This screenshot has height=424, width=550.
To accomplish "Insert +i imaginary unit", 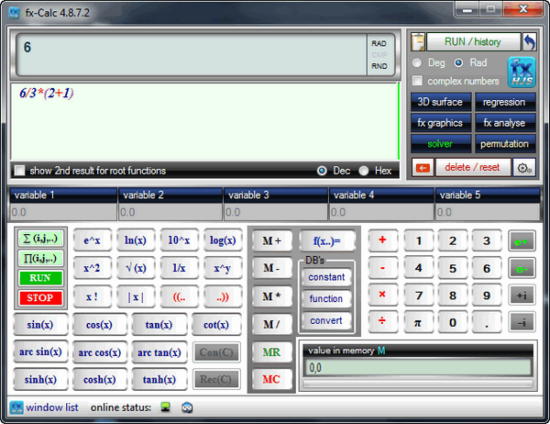I will (x=522, y=296).
